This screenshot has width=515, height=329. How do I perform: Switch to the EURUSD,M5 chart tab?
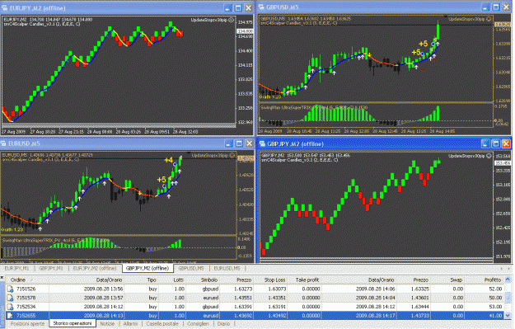(x=227, y=269)
